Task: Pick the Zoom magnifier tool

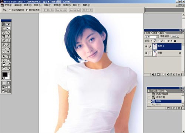Action: coord(8,69)
